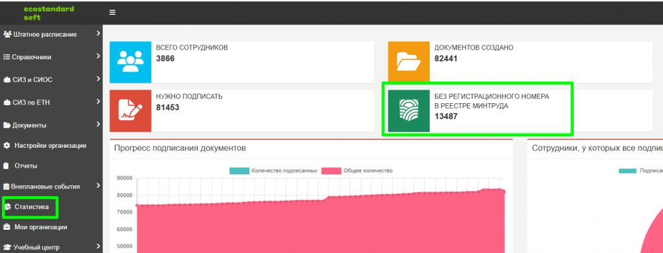Click the БЕЗ РЕГИСТРАЦИОННОГО НОМЕРА card title

(x=492, y=101)
